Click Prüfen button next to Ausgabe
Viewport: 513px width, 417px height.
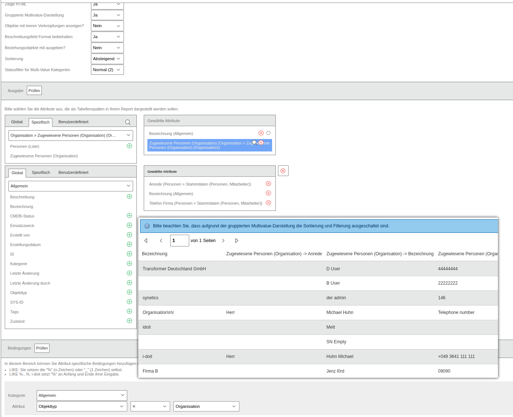click(x=34, y=91)
